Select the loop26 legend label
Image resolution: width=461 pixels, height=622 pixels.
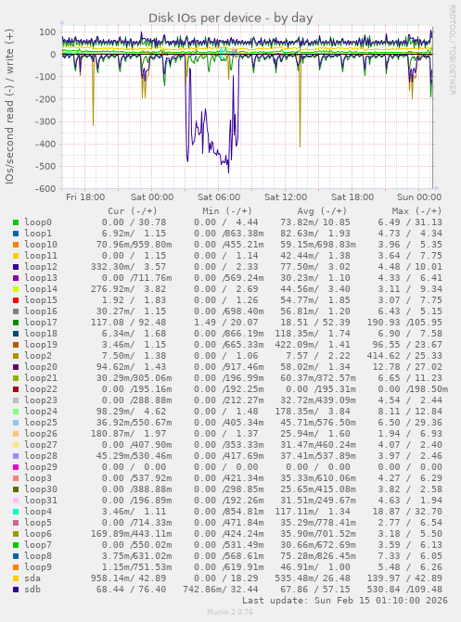point(41,433)
